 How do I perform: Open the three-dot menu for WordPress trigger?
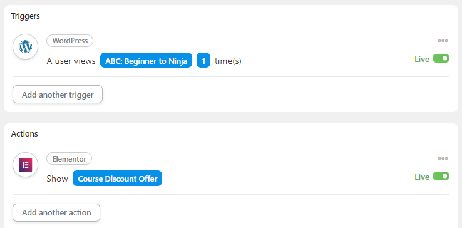443,41
